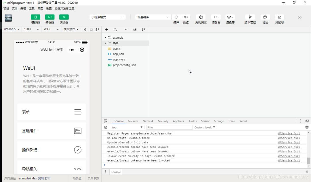The width and height of the screenshot is (311, 182).
Task: Click the console vertical scrollbar thumb
Action: point(309,161)
